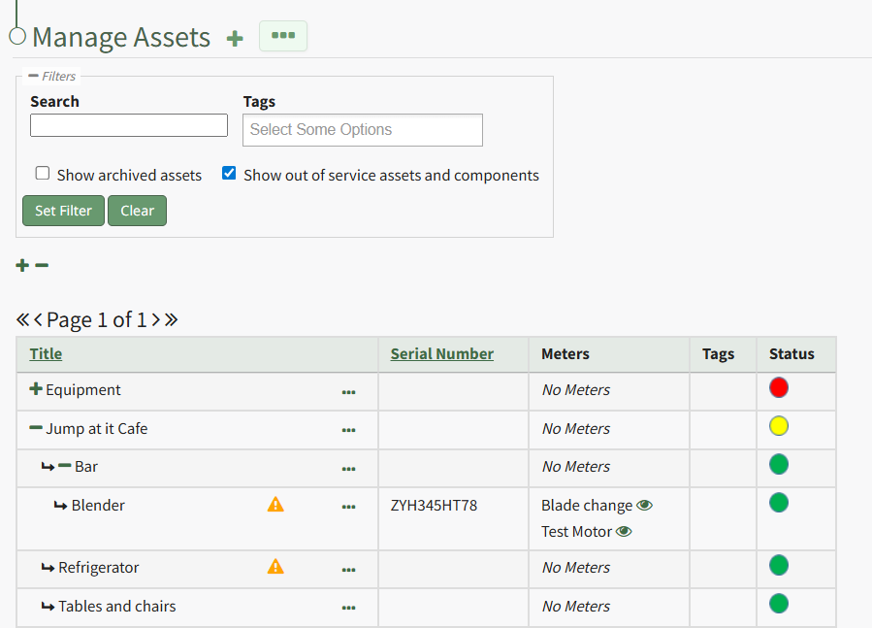The width and height of the screenshot is (872, 628).
Task: Click the red status circle for Equipment
Action: point(778,388)
